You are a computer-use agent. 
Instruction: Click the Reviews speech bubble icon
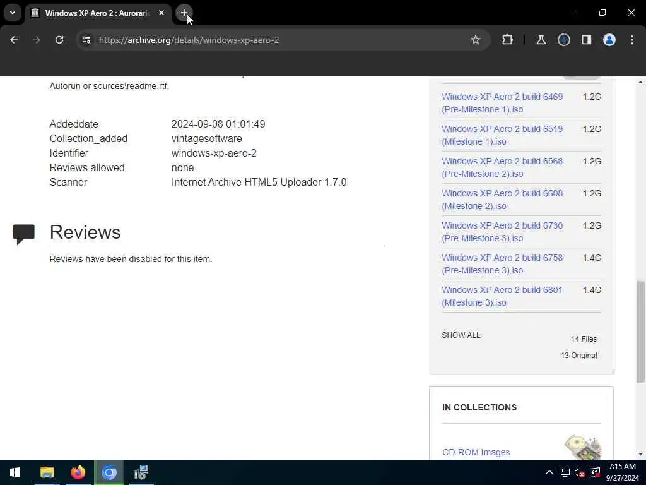coord(23,234)
